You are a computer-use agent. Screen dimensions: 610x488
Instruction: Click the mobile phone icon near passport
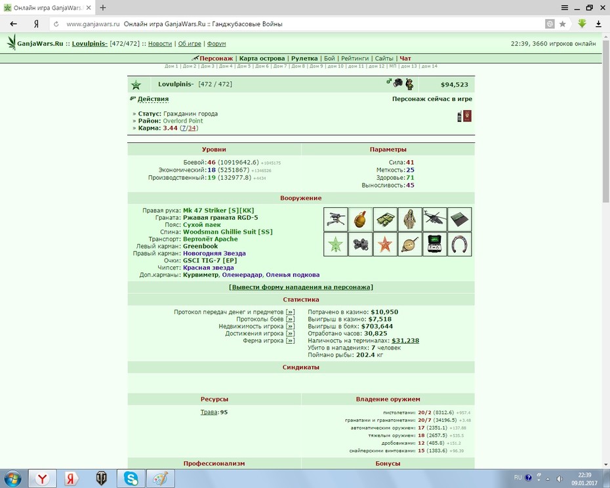click(x=459, y=116)
